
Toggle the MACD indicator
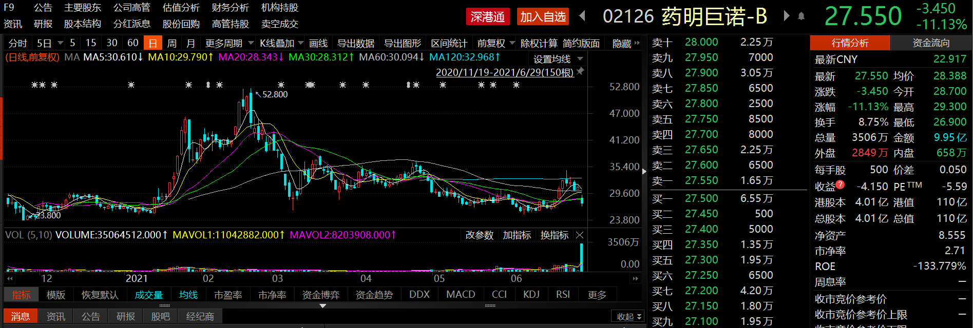(x=461, y=295)
